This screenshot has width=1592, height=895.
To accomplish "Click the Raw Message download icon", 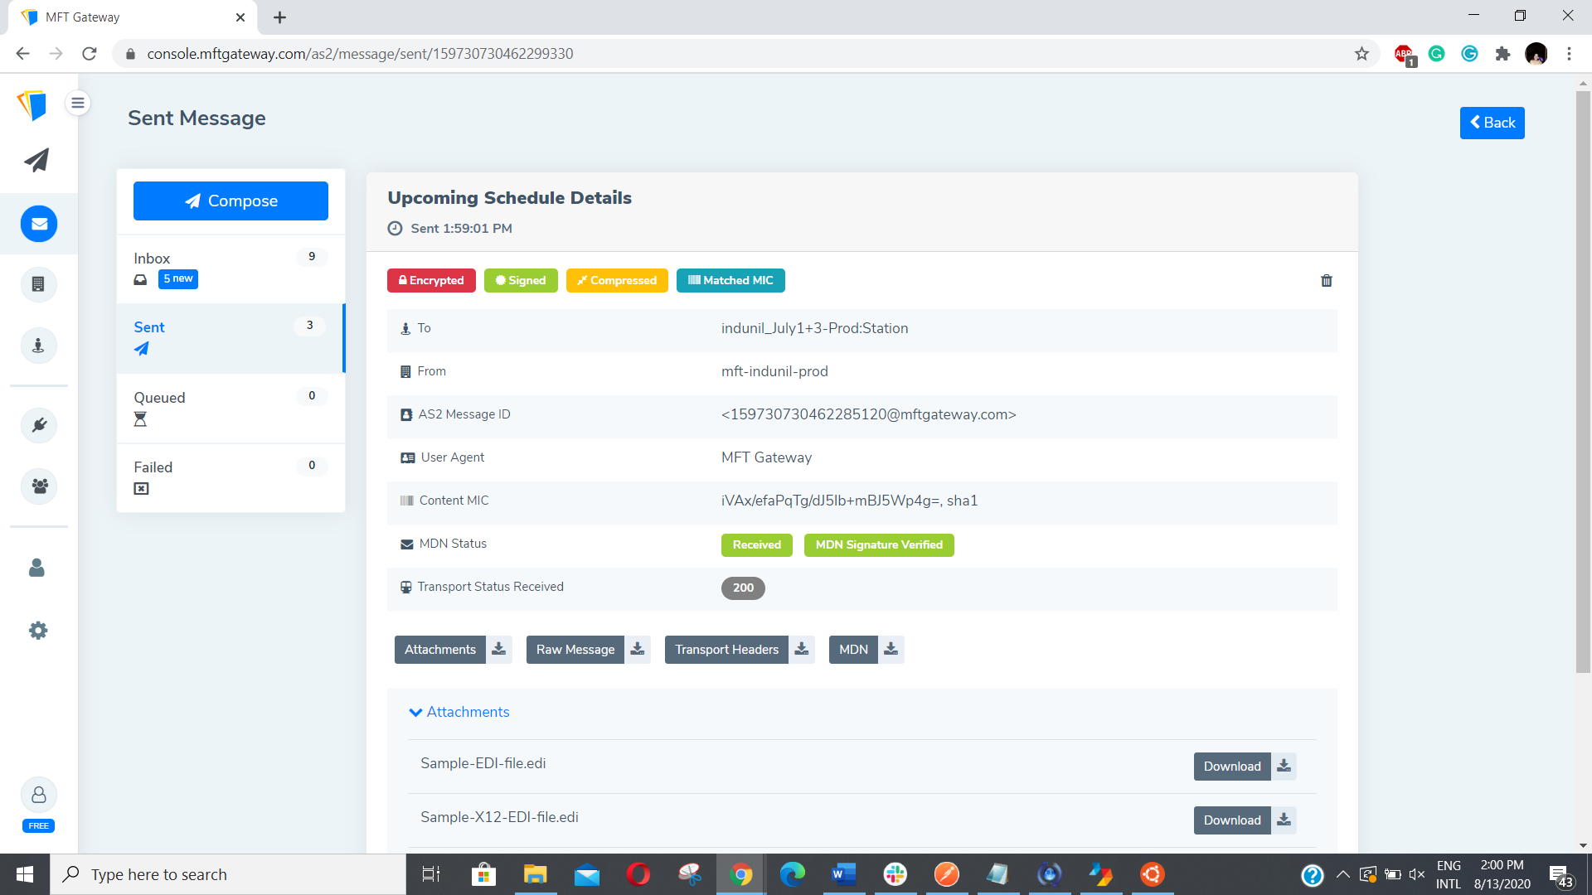I will click(638, 649).
